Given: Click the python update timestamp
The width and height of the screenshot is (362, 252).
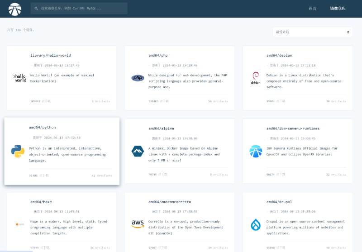Looking at the screenshot, I should coord(57,138).
